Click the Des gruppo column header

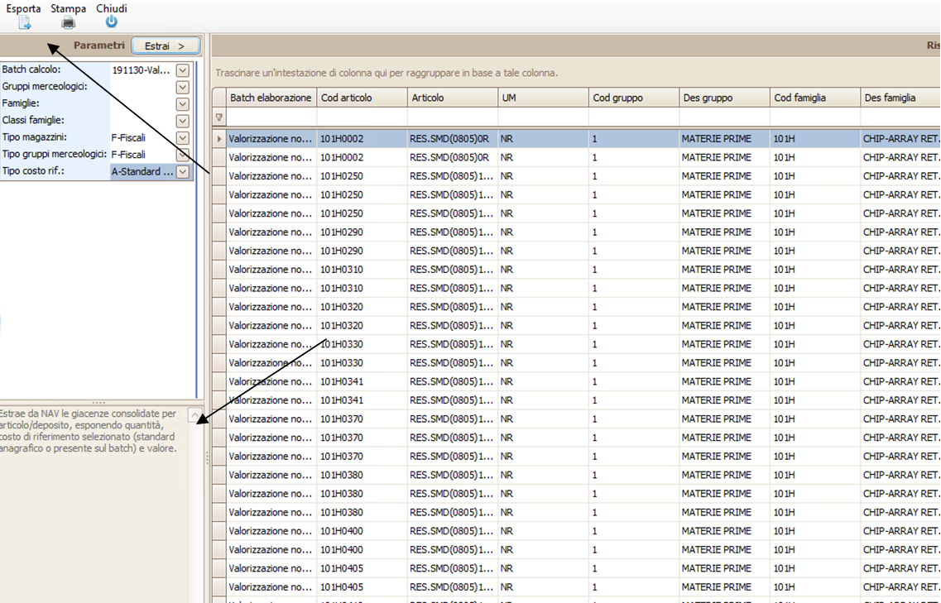point(724,98)
